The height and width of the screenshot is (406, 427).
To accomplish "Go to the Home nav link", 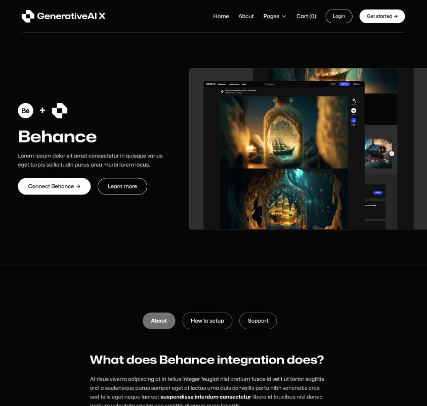I will coord(221,16).
